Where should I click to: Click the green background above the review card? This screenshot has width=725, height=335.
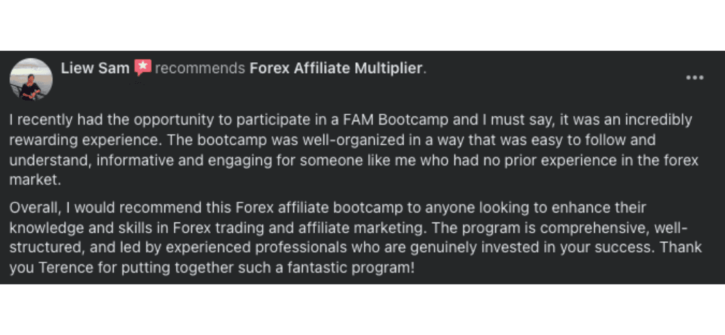coord(362,25)
